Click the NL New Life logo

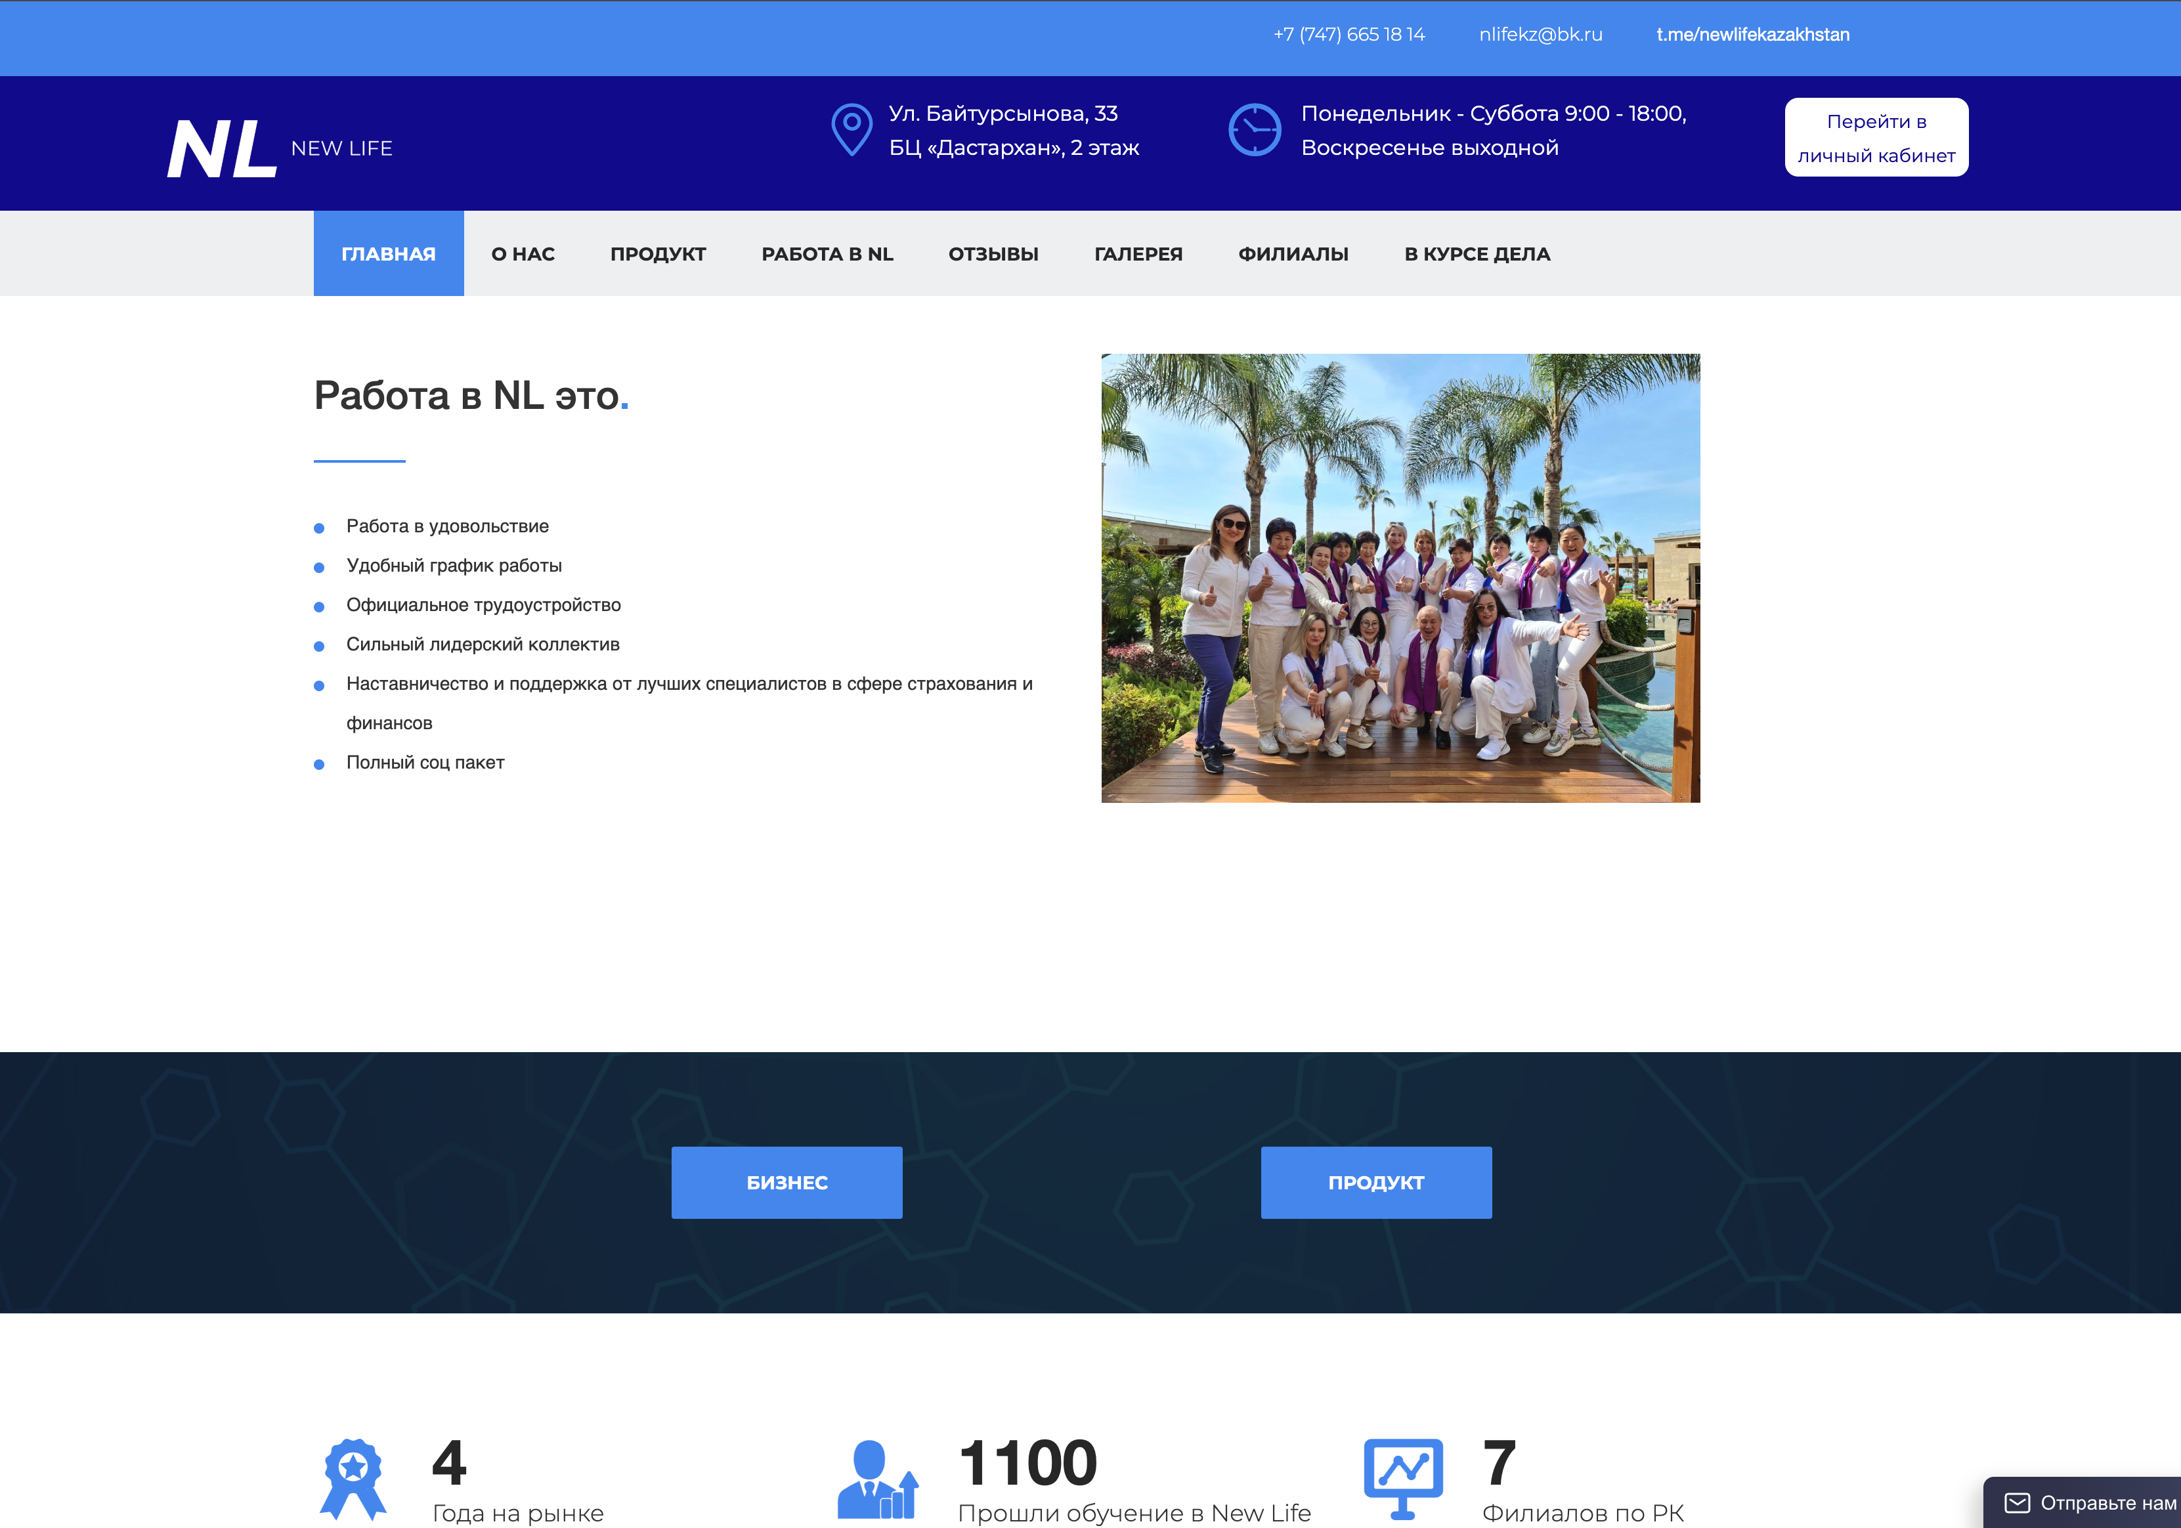(279, 148)
